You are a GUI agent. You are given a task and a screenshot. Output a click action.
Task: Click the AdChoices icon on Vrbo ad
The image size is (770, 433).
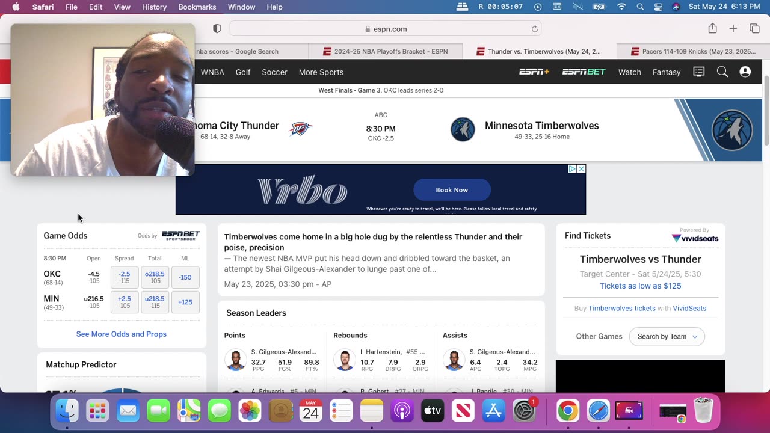pos(572,169)
